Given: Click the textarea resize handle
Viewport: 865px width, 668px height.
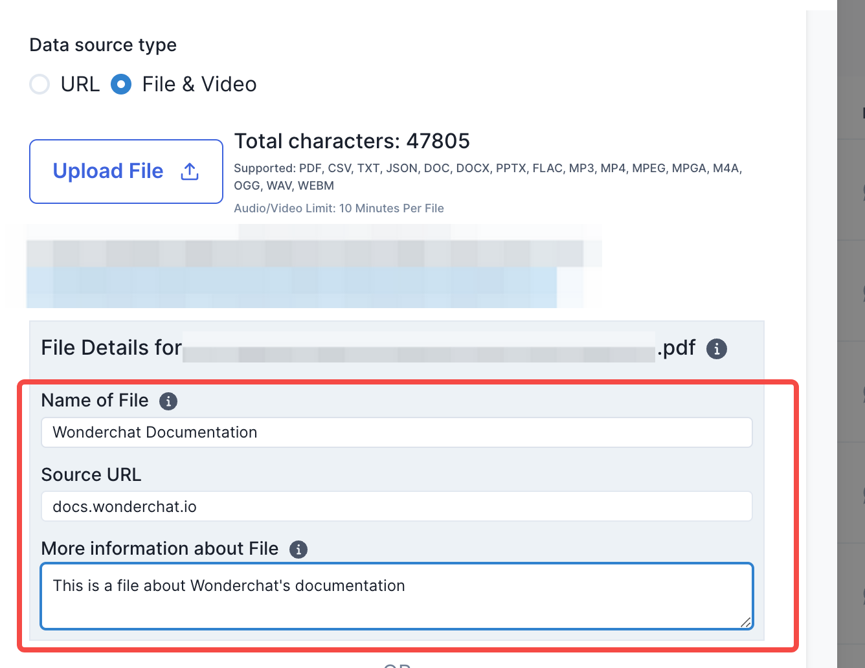Looking at the screenshot, I should (x=745, y=622).
